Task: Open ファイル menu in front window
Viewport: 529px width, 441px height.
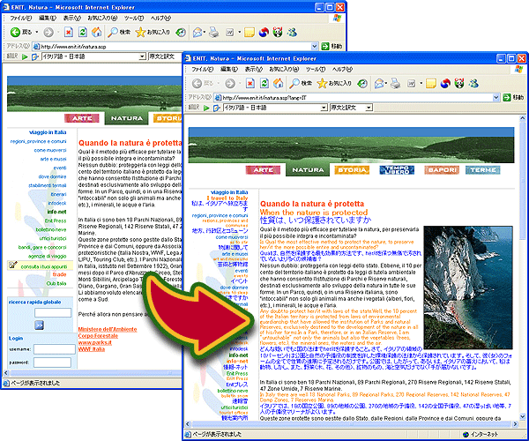Action: point(203,69)
